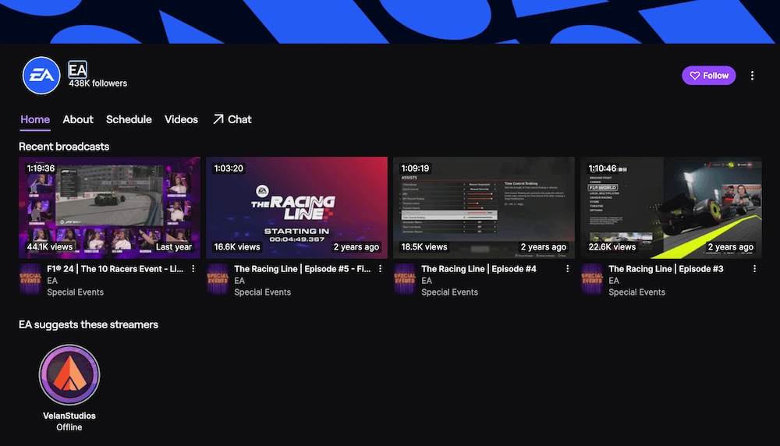Screen dimensions: 780x446
Task: Open more options for Episode #3 video
Action: [x=754, y=268]
